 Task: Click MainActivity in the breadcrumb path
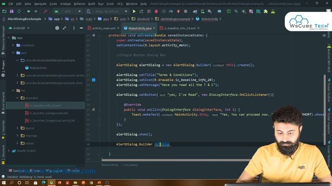pyautogui.click(x=210, y=19)
